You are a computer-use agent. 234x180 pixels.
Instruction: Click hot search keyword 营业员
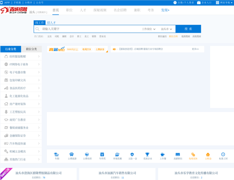tap(103, 36)
